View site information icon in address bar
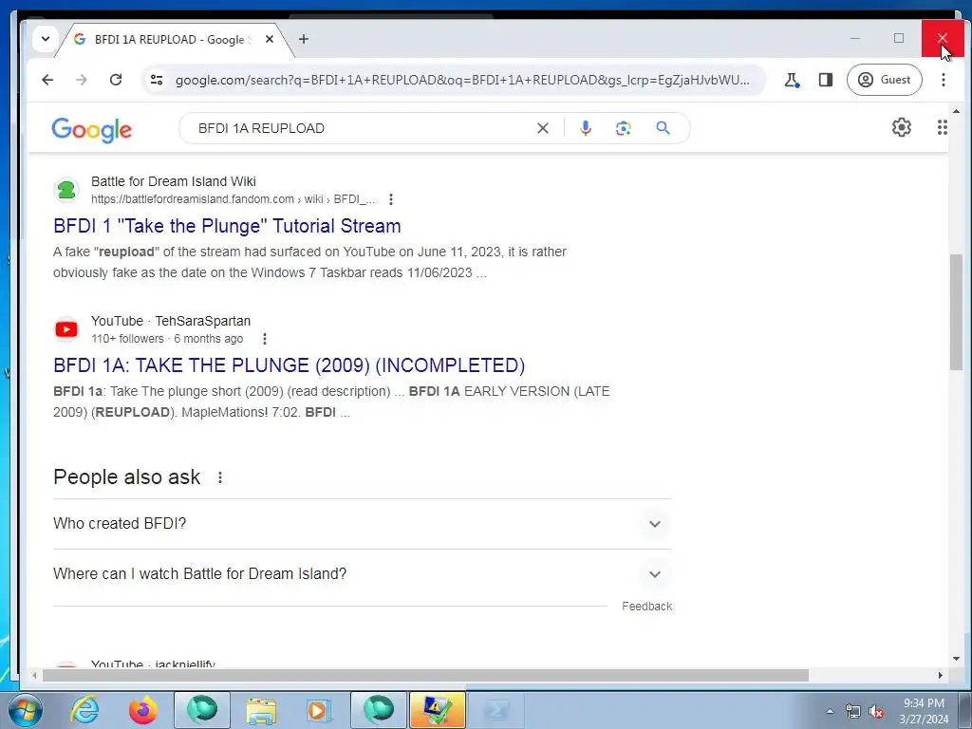This screenshot has height=729, width=972. [x=157, y=80]
